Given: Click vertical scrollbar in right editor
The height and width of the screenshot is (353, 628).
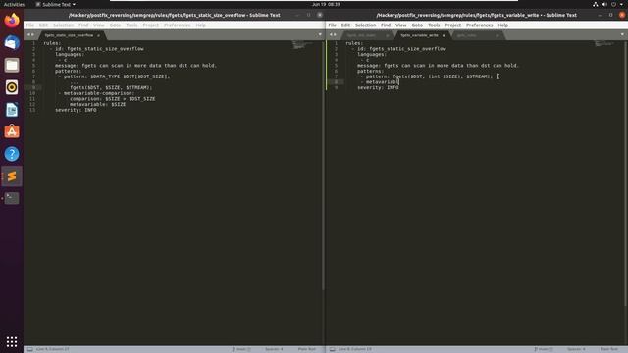Looking at the screenshot, I should [626, 173].
